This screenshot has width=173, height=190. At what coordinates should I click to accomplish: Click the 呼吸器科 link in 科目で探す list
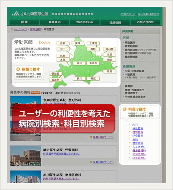(x=137, y=136)
